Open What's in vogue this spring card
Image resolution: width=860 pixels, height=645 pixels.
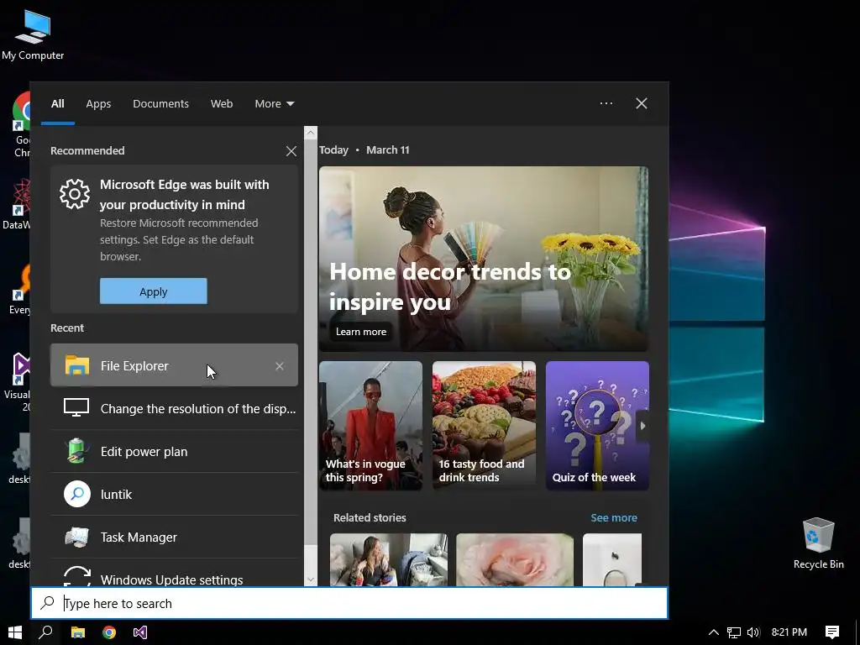[x=370, y=425]
